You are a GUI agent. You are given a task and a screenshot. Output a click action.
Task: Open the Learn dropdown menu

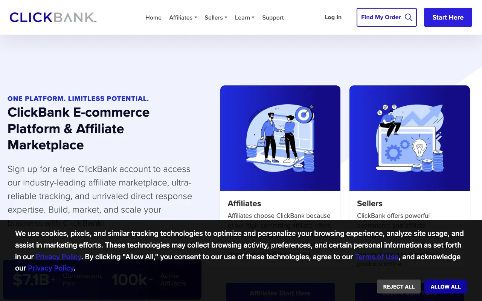tap(244, 17)
